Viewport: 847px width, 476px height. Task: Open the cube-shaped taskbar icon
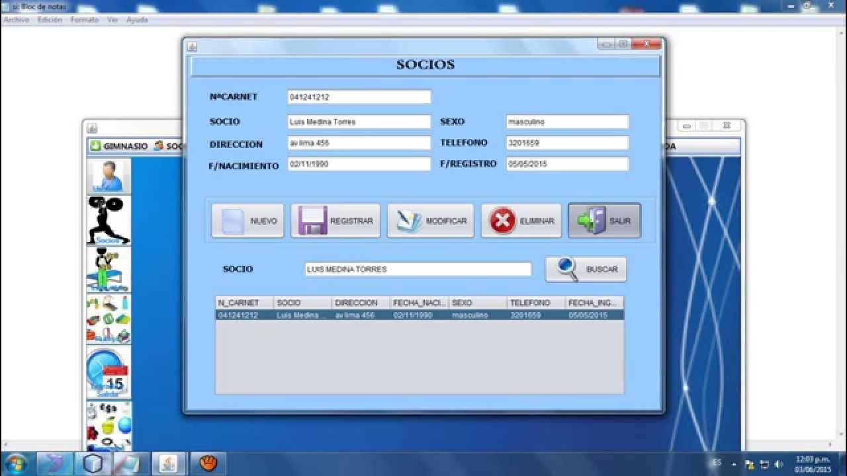[93, 463]
